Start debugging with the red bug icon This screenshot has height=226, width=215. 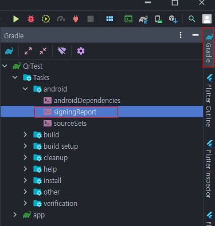tap(31, 19)
